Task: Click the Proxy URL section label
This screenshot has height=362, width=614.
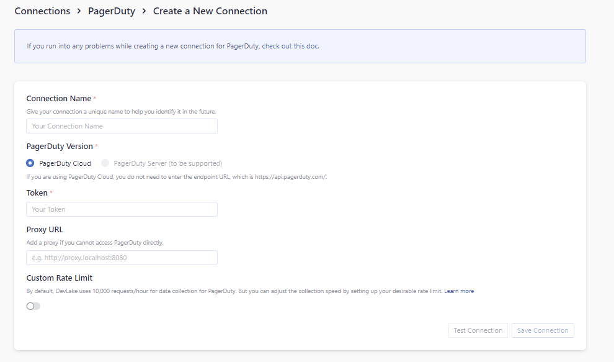Action: pos(44,229)
